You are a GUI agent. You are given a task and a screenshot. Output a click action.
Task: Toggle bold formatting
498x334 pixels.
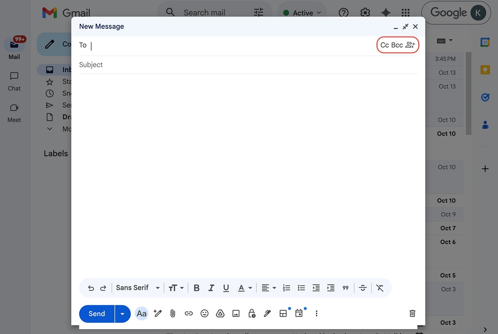click(x=197, y=288)
